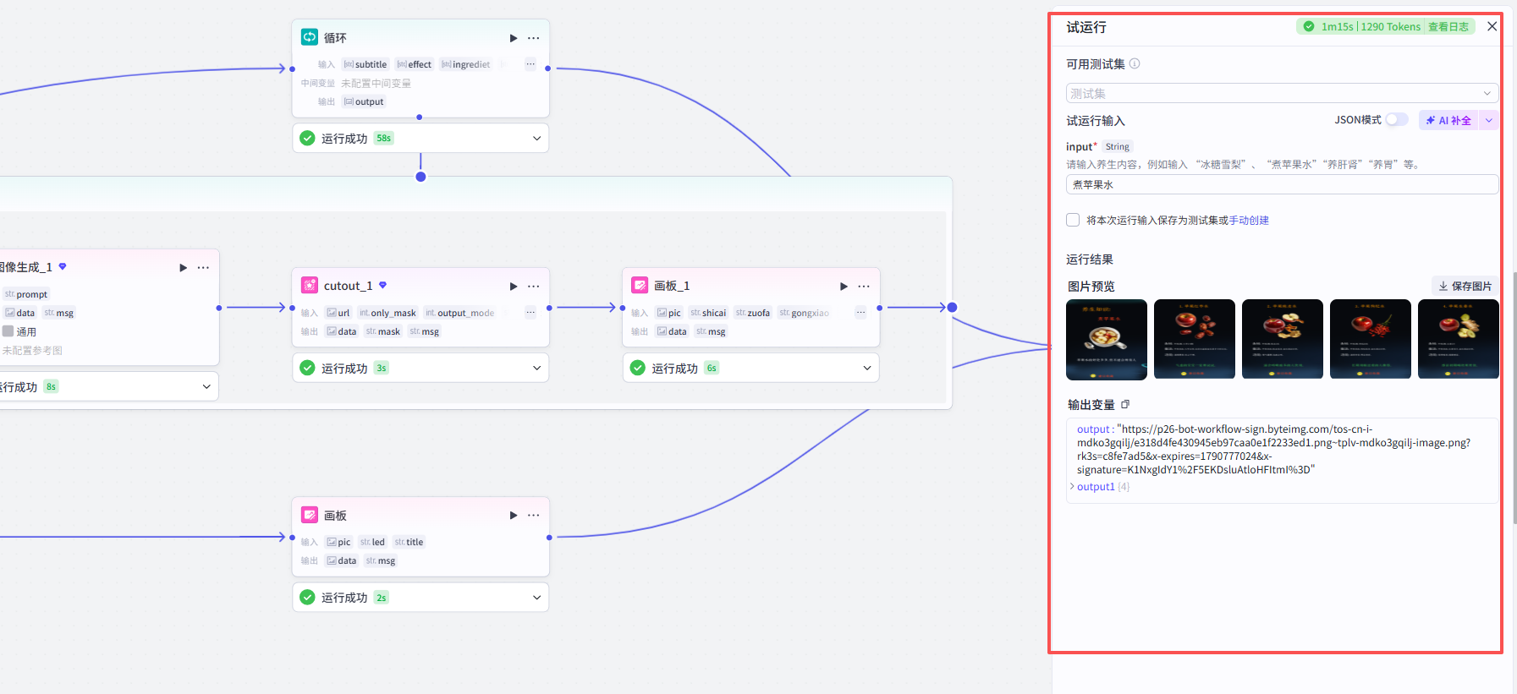This screenshot has height=694, width=1517.
Task: Check 将本次运行输入保存为测试集 checkbox
Action: coord(1073,221)
